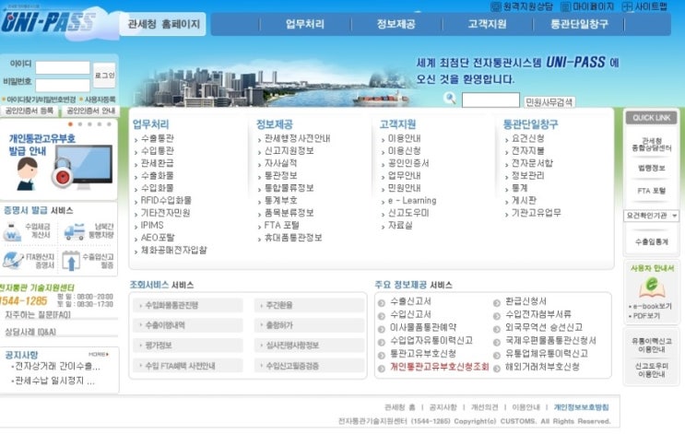Open 원격지원상담 icon link at top

coord(522,6)
